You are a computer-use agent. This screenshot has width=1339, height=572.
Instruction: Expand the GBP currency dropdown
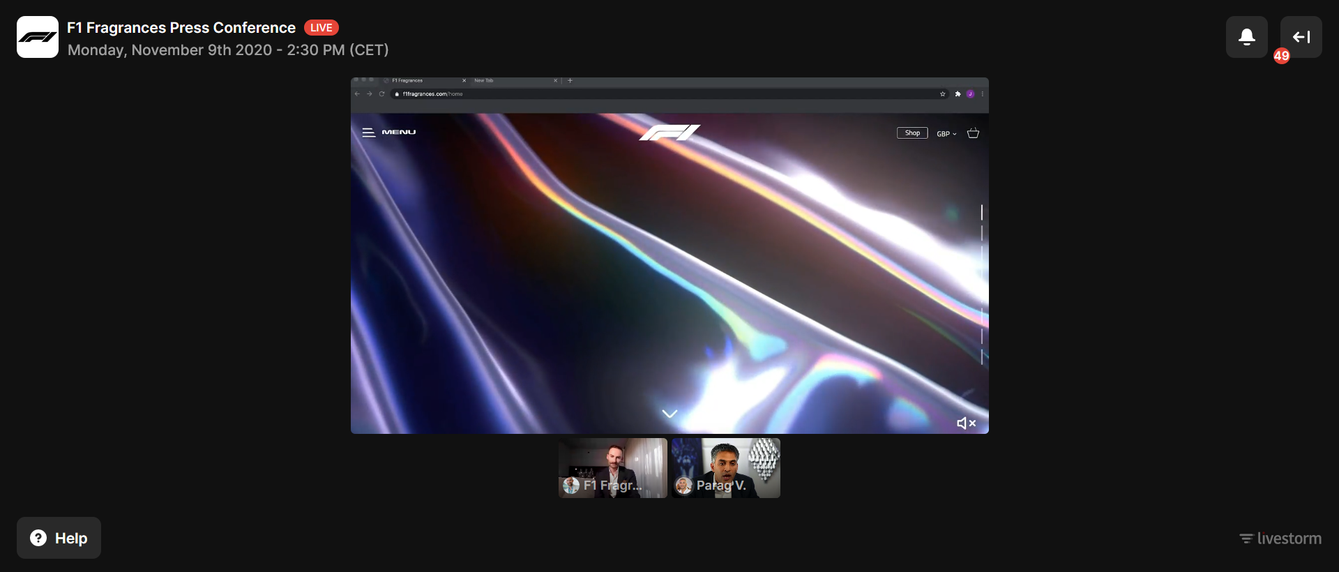point(946,134)
